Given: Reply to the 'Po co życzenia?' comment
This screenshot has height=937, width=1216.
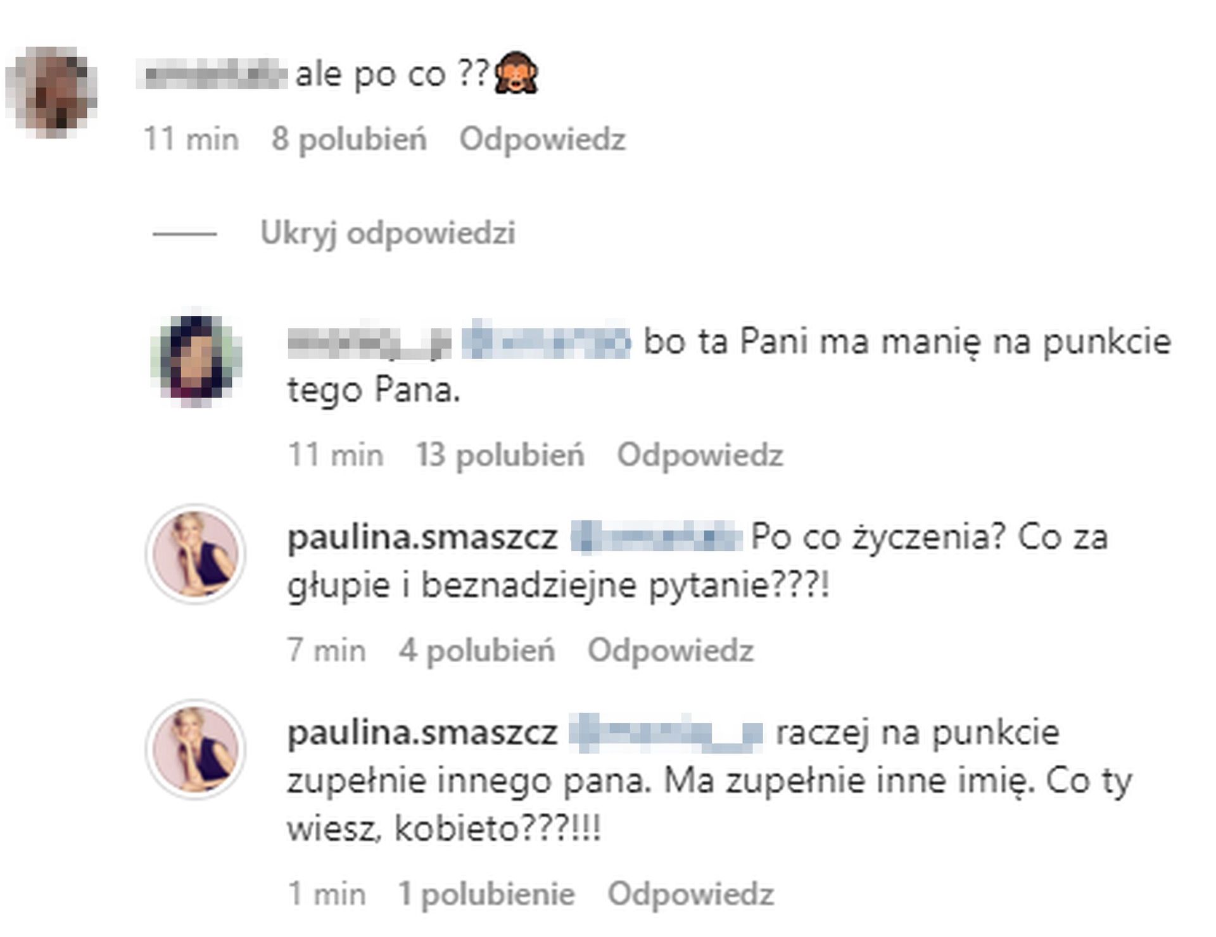Looking at the screenshot, I should tap(671, 650).
